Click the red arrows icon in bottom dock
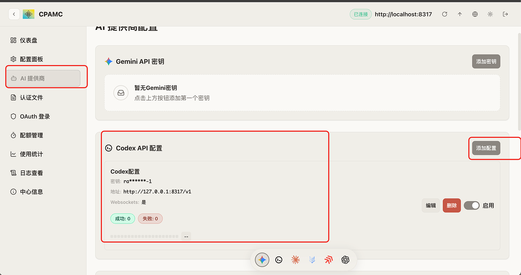The width and height of the screenshot is (521, 275). [328, 260]
